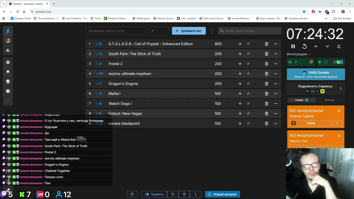
Task: Click the Новый аукцион button
Action: pos(223,194)
